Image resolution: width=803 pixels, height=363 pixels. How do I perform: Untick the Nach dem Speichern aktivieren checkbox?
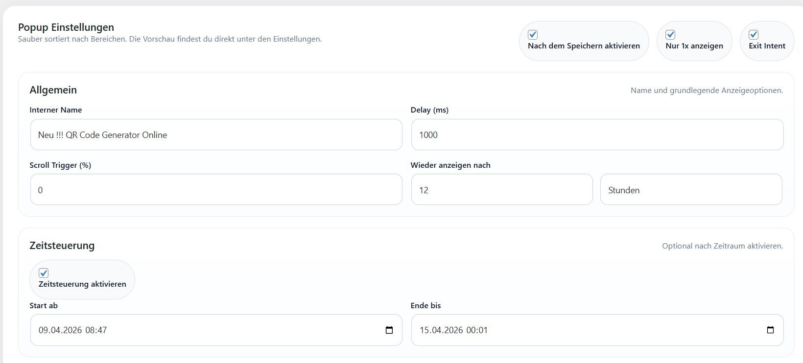coord(533,35)
